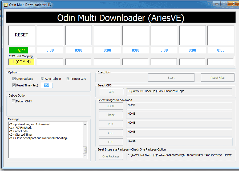The width and height of the screenshot is (239, 171).
Task: Click the 'preload.img.ext4 download..' message line
Action: (x=30, y=124)
